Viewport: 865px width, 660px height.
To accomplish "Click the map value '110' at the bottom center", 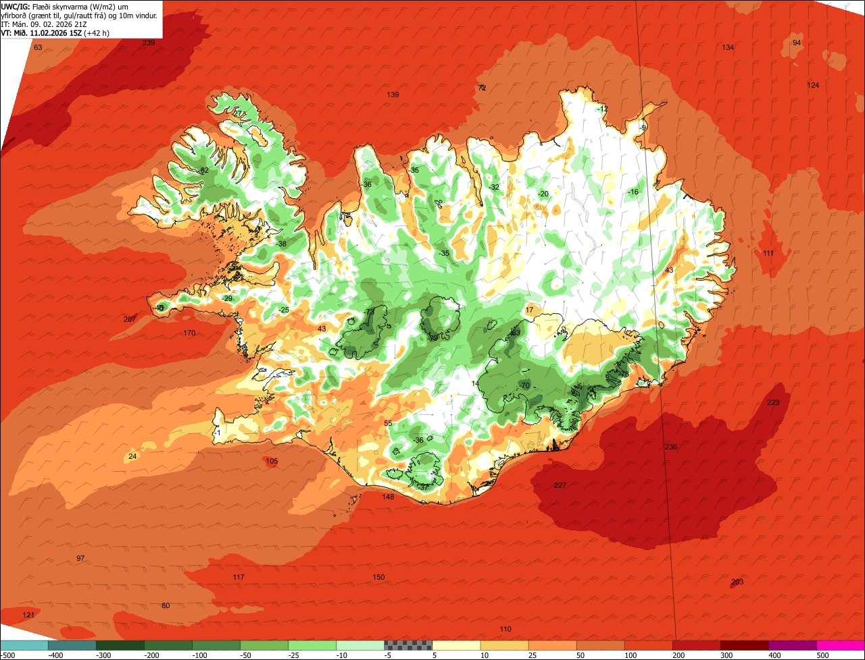I will pos(505,629).
